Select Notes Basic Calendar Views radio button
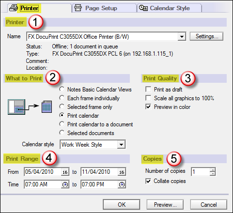 pyautogui.click(x=62, y=89)
